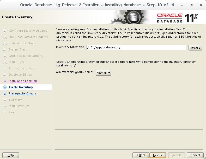Go back with the < Back button

click(141, 155)
